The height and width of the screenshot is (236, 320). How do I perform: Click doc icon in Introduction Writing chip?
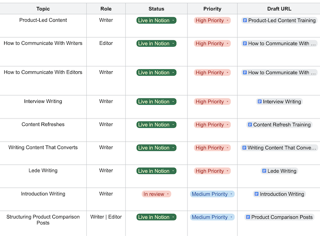pyautogui.click(x=256, y=194)
